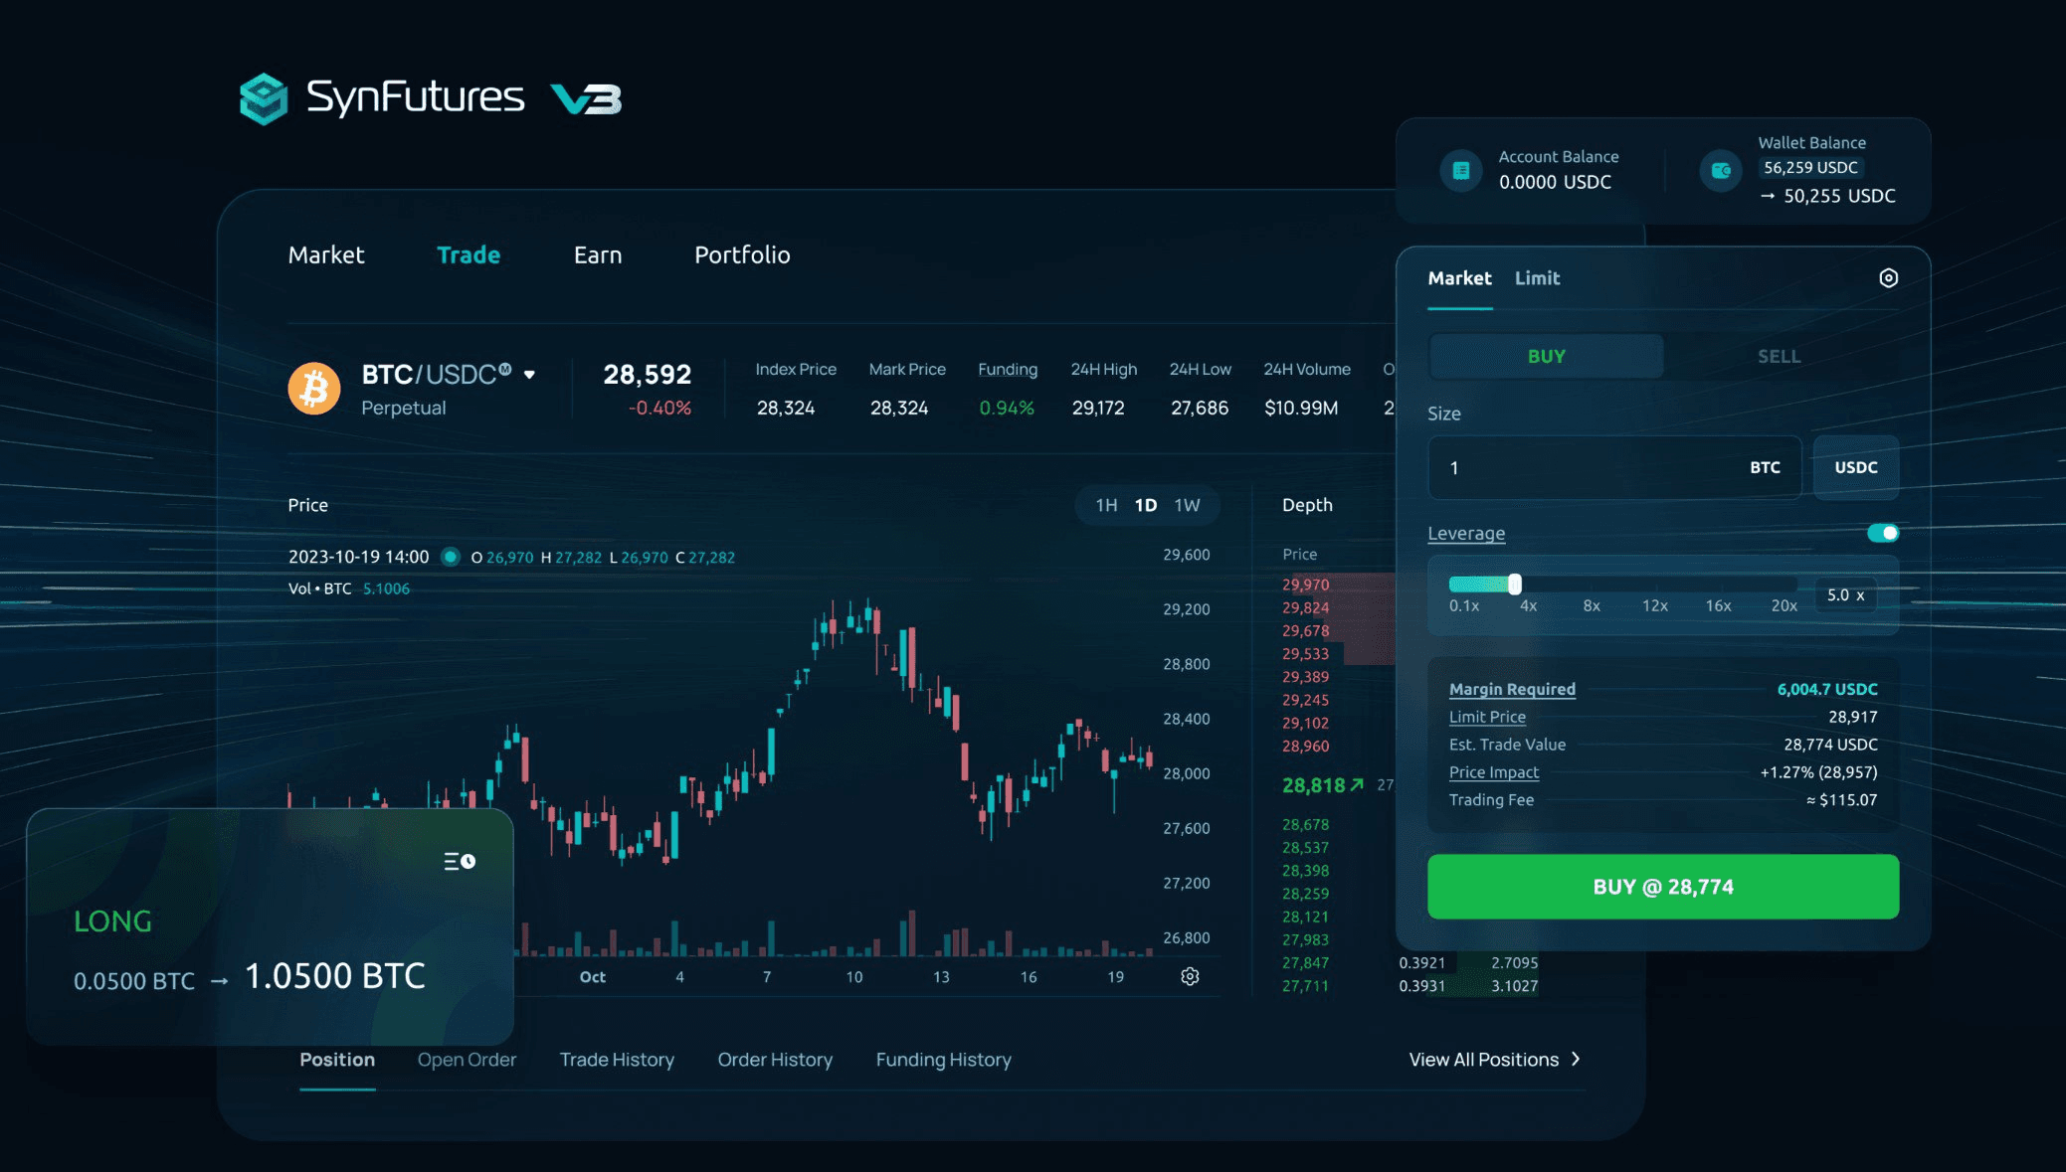Click the Account Balance icon

[x=1460, y=170]
